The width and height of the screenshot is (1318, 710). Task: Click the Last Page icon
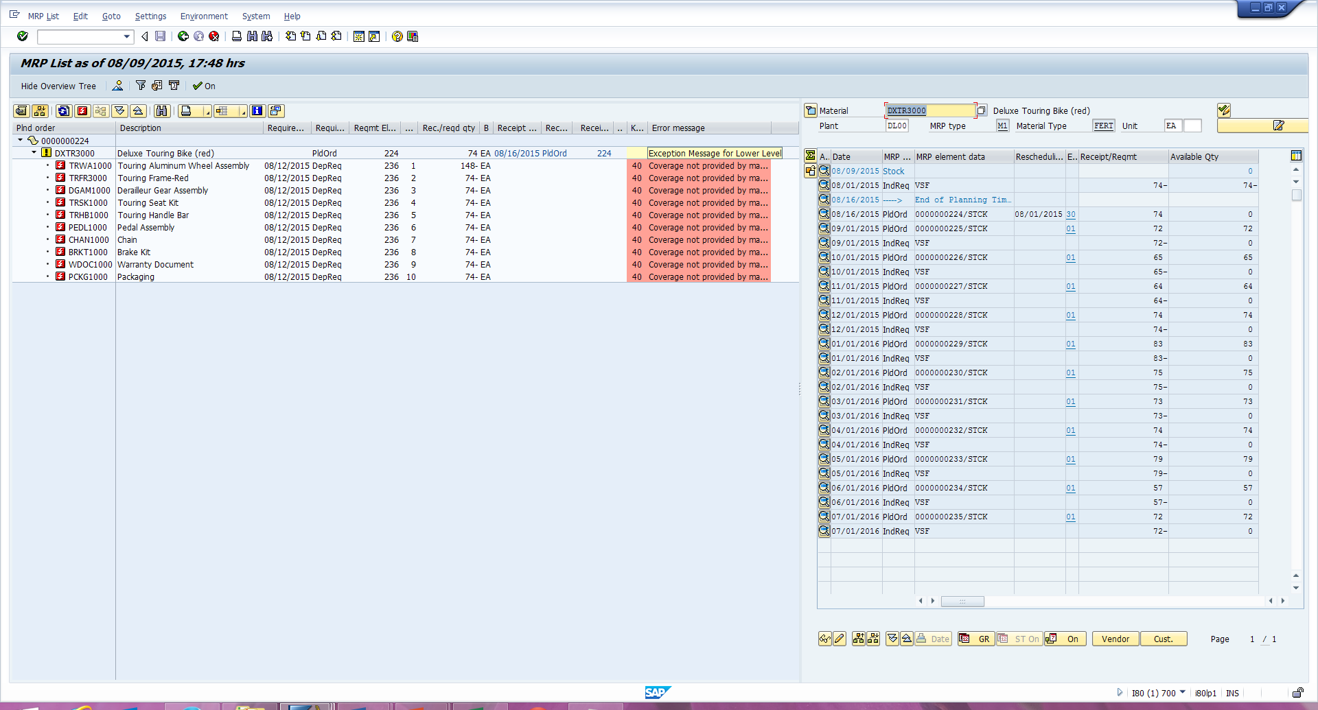[x=336, y=36]
